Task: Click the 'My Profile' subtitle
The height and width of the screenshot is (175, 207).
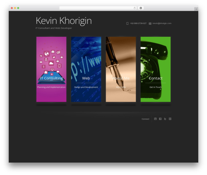Action: tap(121, 87)
